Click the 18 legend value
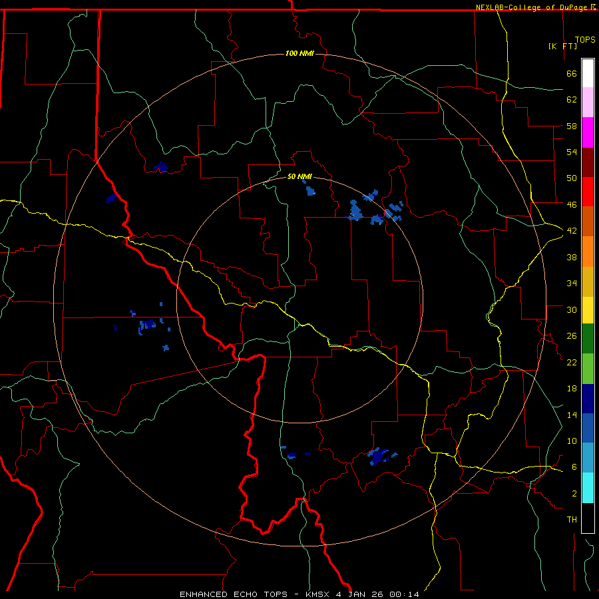The image size is (599, 599). click(x=572, y=389)
